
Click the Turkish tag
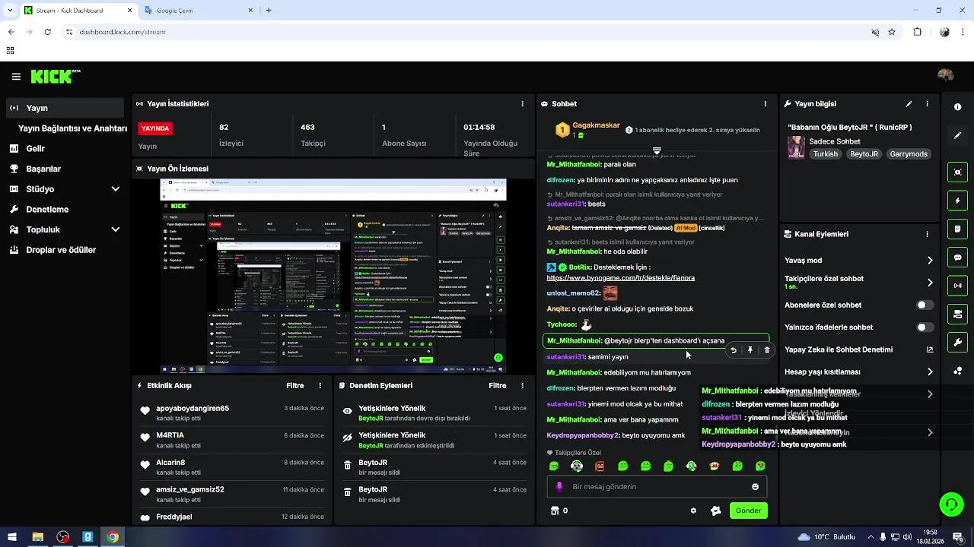825,154
